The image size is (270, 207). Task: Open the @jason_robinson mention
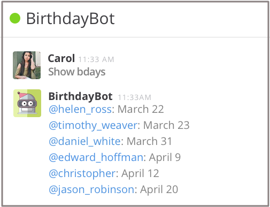pyautogui.click(x=91, y=189)
